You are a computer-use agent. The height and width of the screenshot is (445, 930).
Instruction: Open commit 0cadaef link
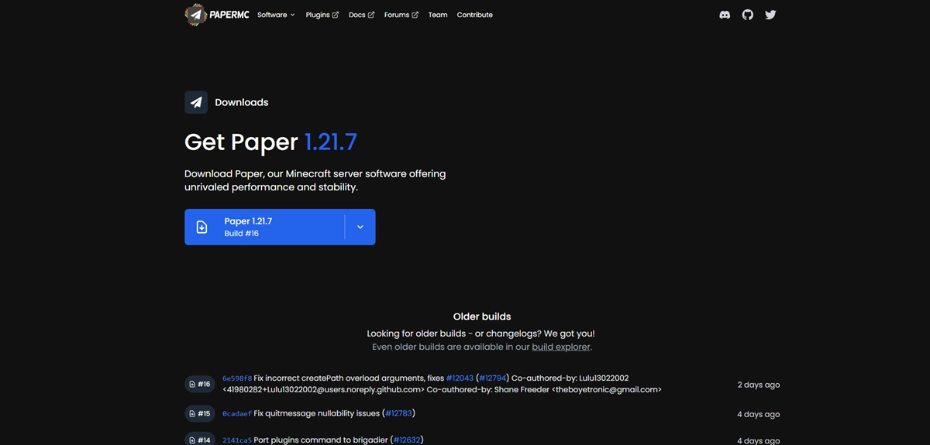pyautogui.click(x=237, y=413)
